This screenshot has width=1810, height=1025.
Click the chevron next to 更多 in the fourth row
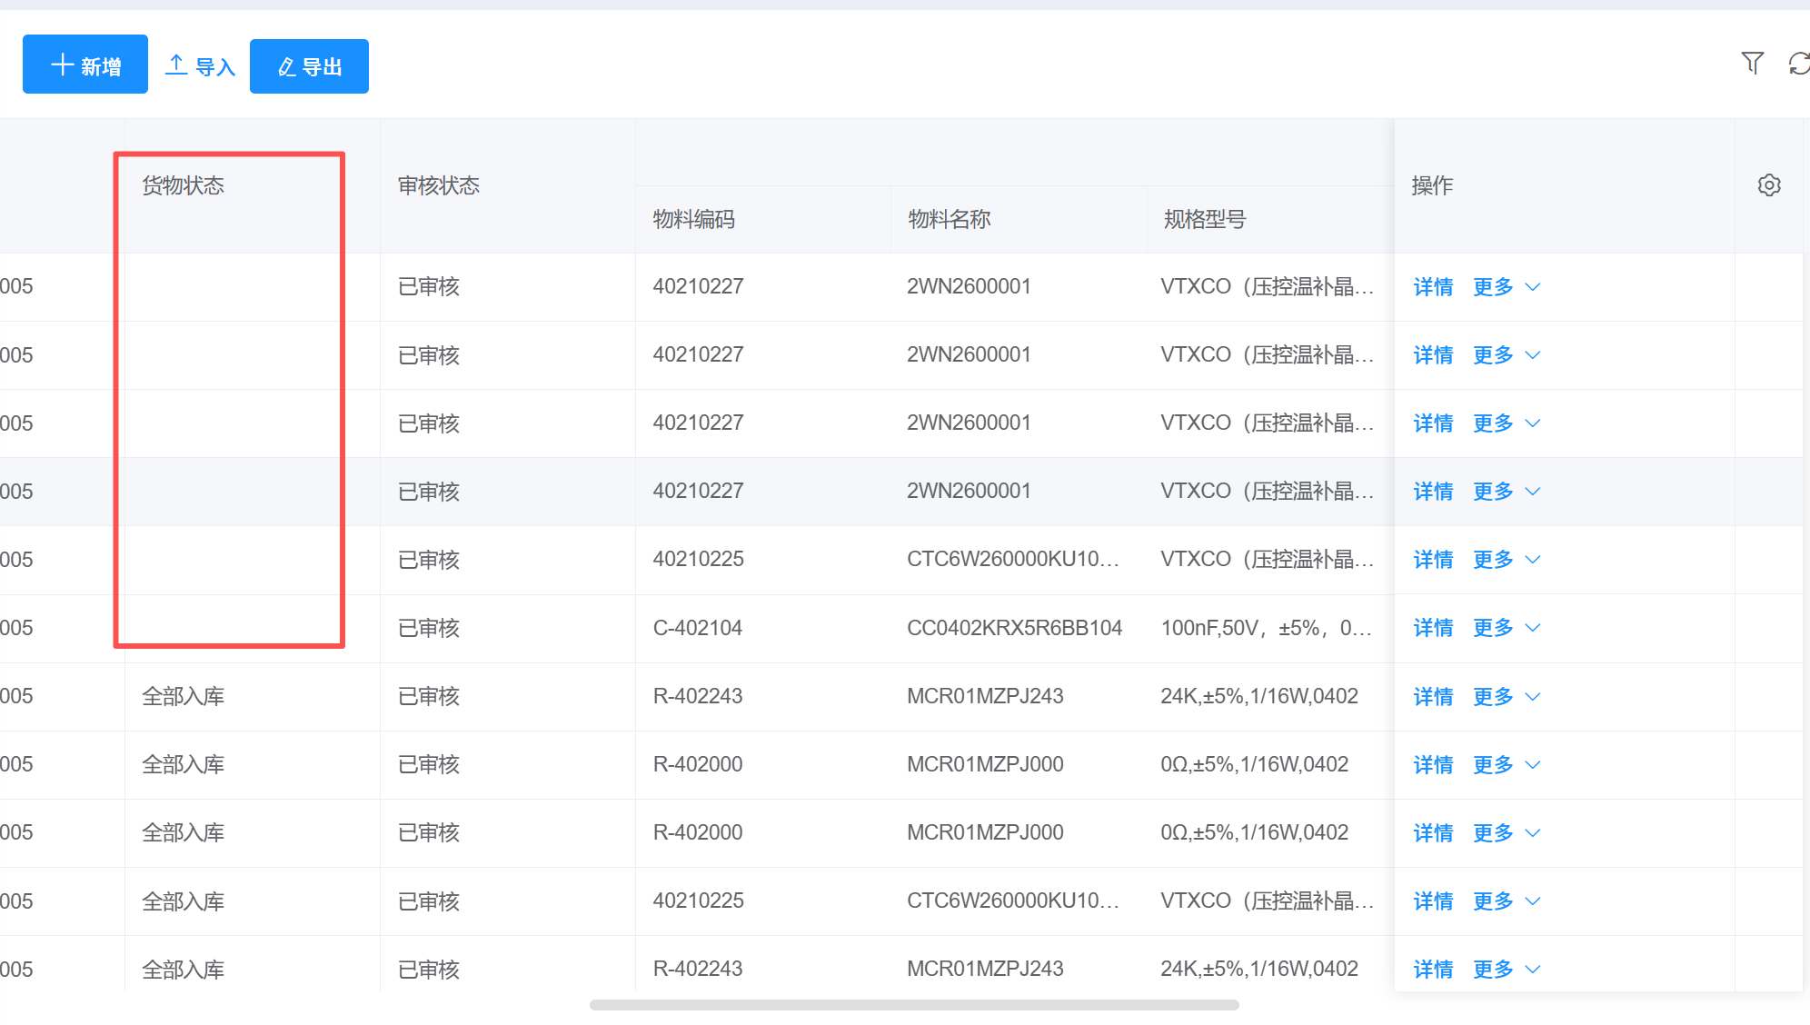1533,492
